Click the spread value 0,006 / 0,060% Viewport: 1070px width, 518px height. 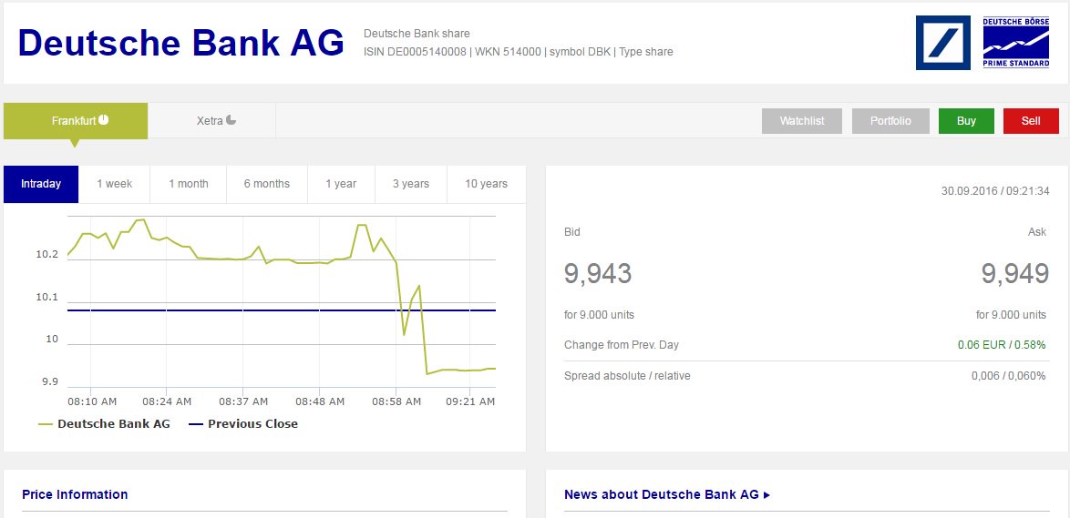point(1009,376)
